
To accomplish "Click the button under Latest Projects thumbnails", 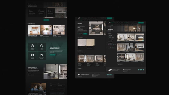I will (x=46, y=39).
